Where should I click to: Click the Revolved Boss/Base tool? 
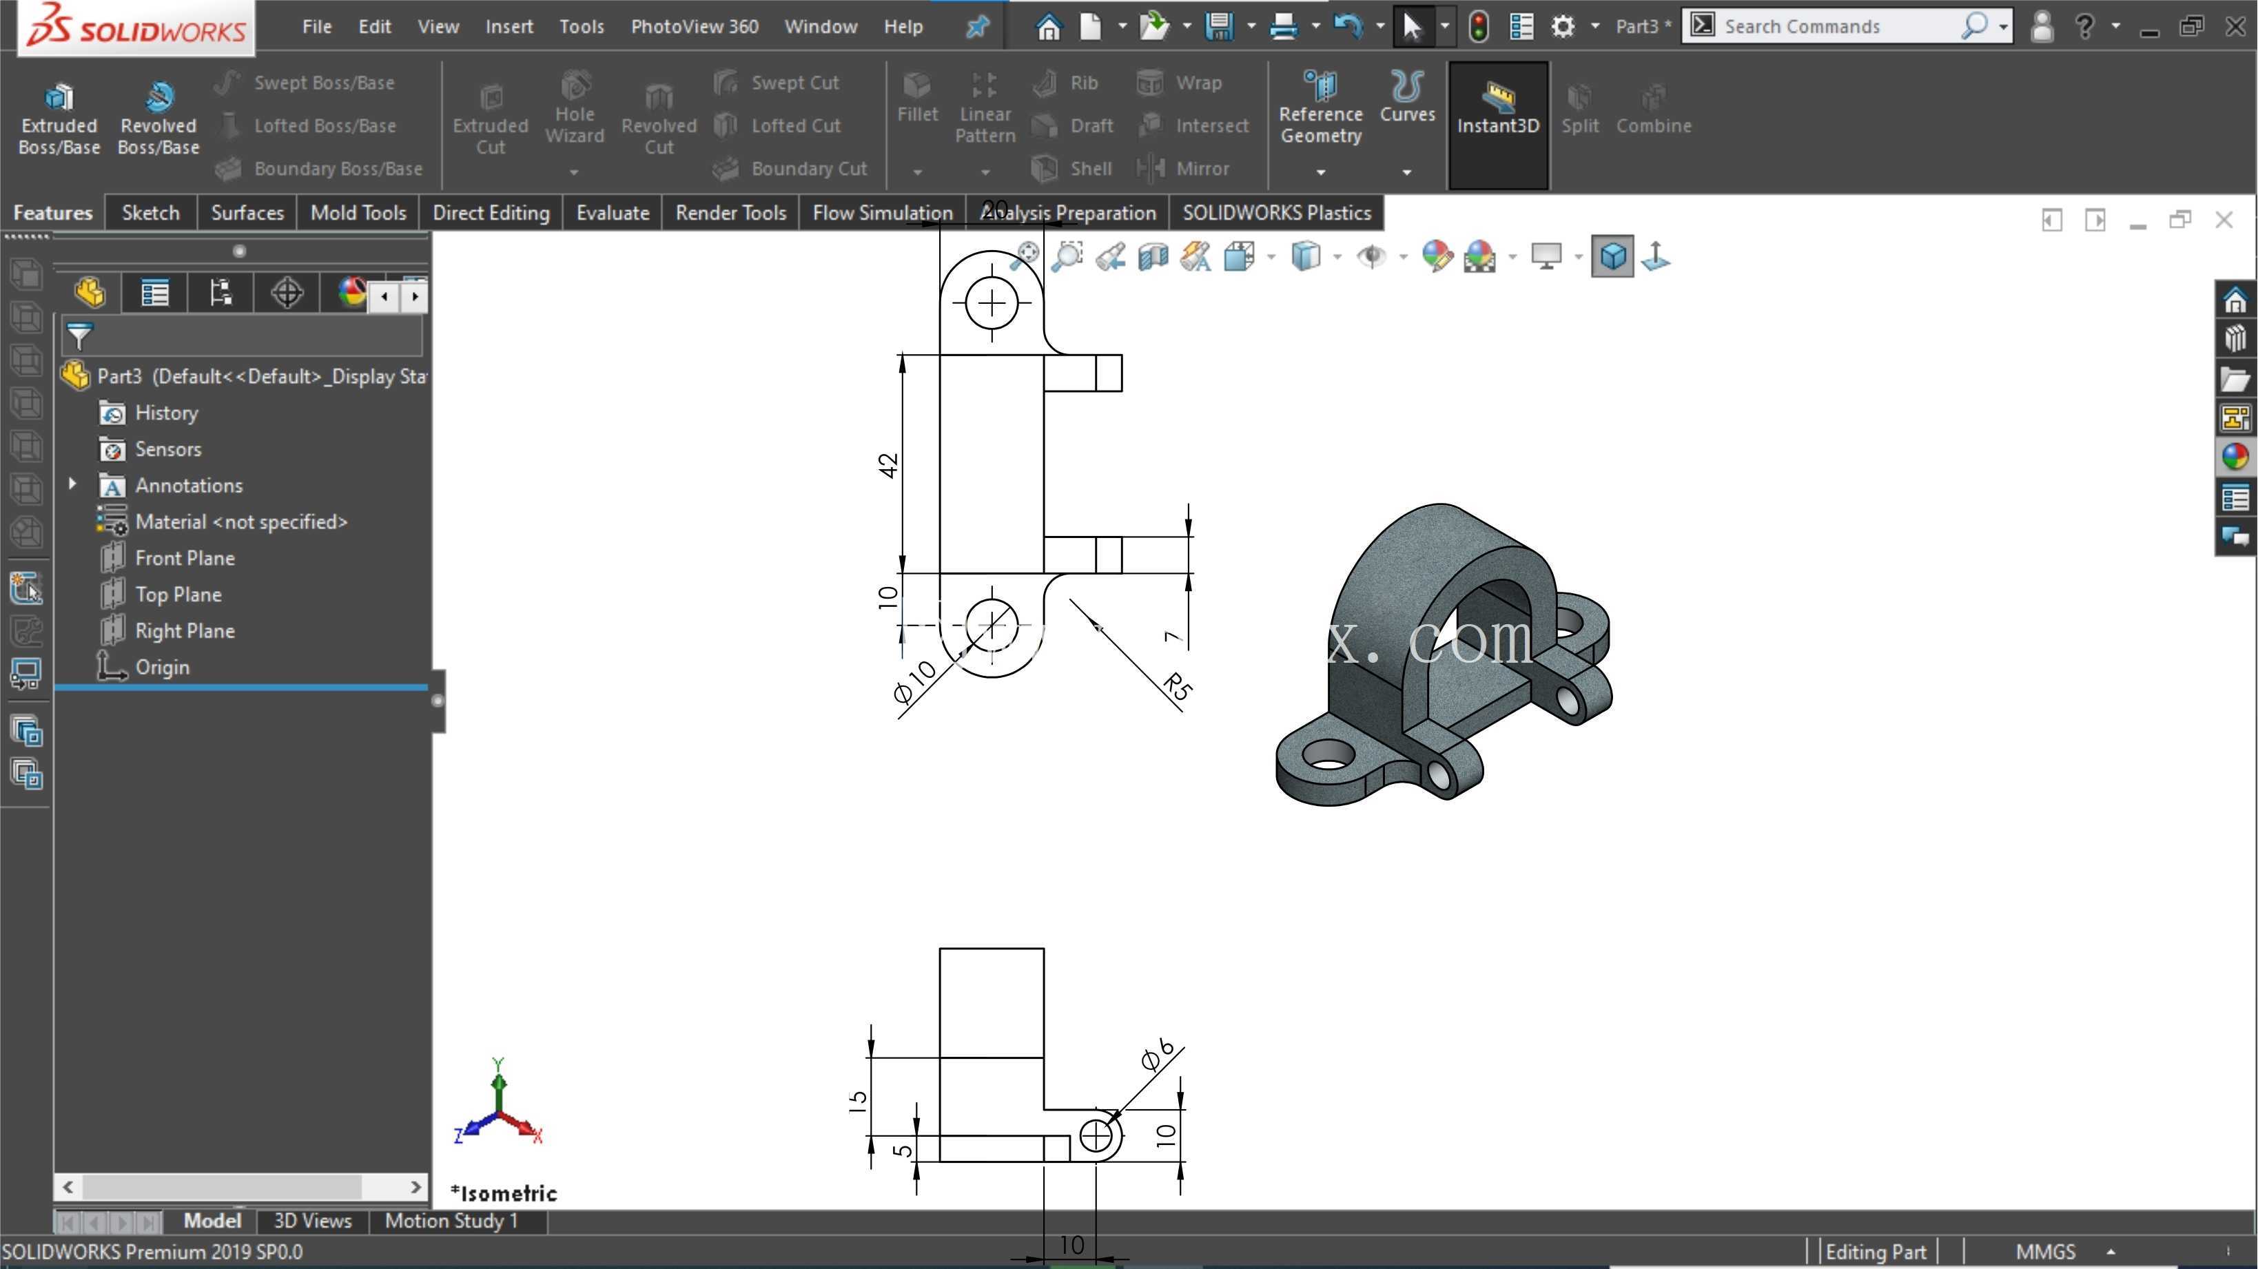(x=158, y=118)
